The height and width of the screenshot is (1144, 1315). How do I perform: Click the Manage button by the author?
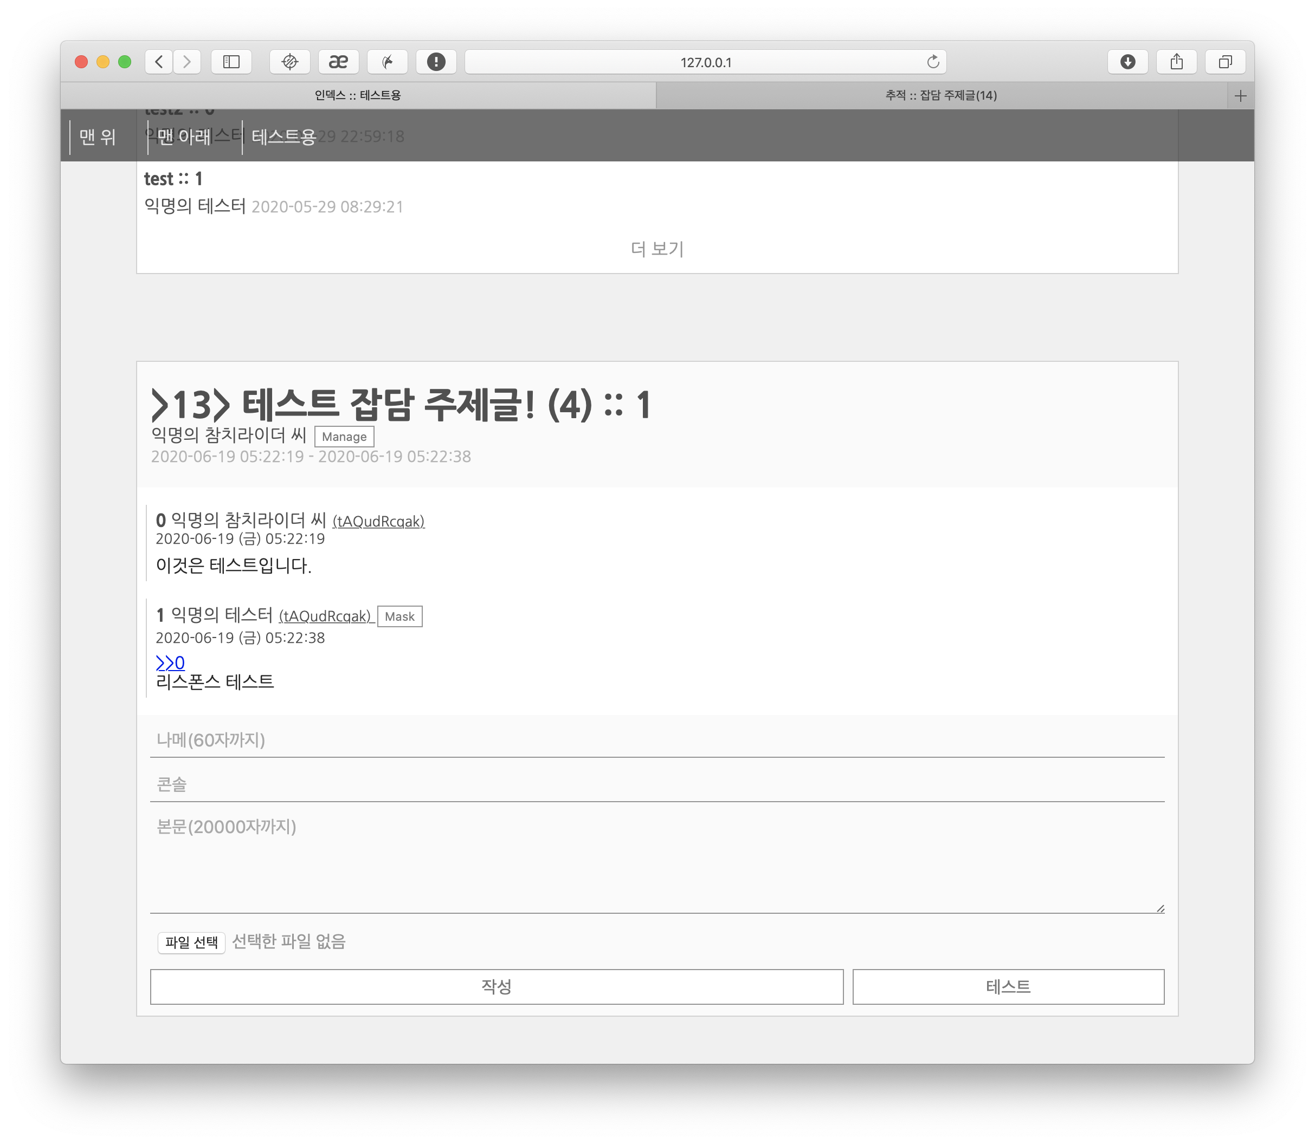[344, 437]
